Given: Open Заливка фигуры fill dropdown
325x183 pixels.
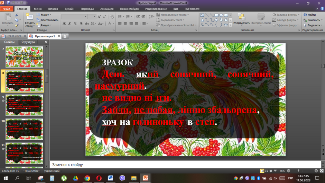Looking at the screenshot, I should (286, 15).
